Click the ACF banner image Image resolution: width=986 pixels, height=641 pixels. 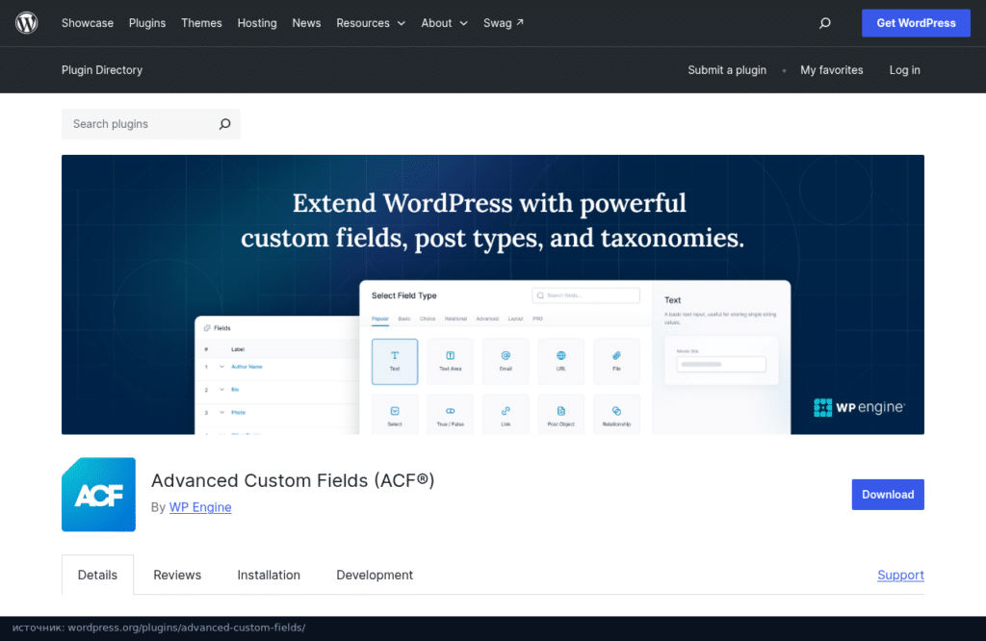tap(493, 295)
